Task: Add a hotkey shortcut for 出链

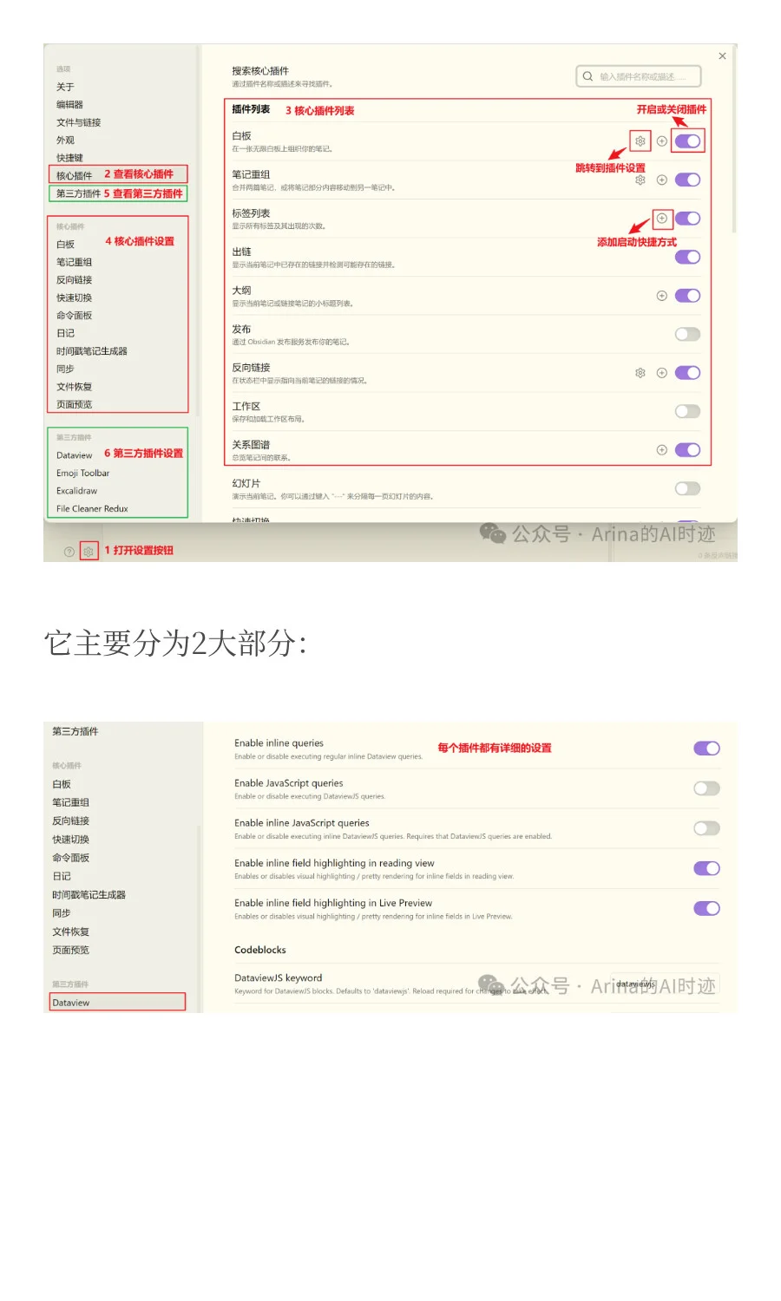Action: pyautogui.click(x=662, y=257)
